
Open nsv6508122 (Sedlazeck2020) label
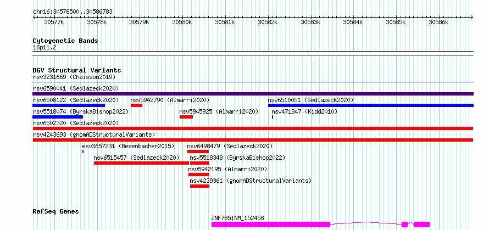pyautogui.click(x=76, y=100)
